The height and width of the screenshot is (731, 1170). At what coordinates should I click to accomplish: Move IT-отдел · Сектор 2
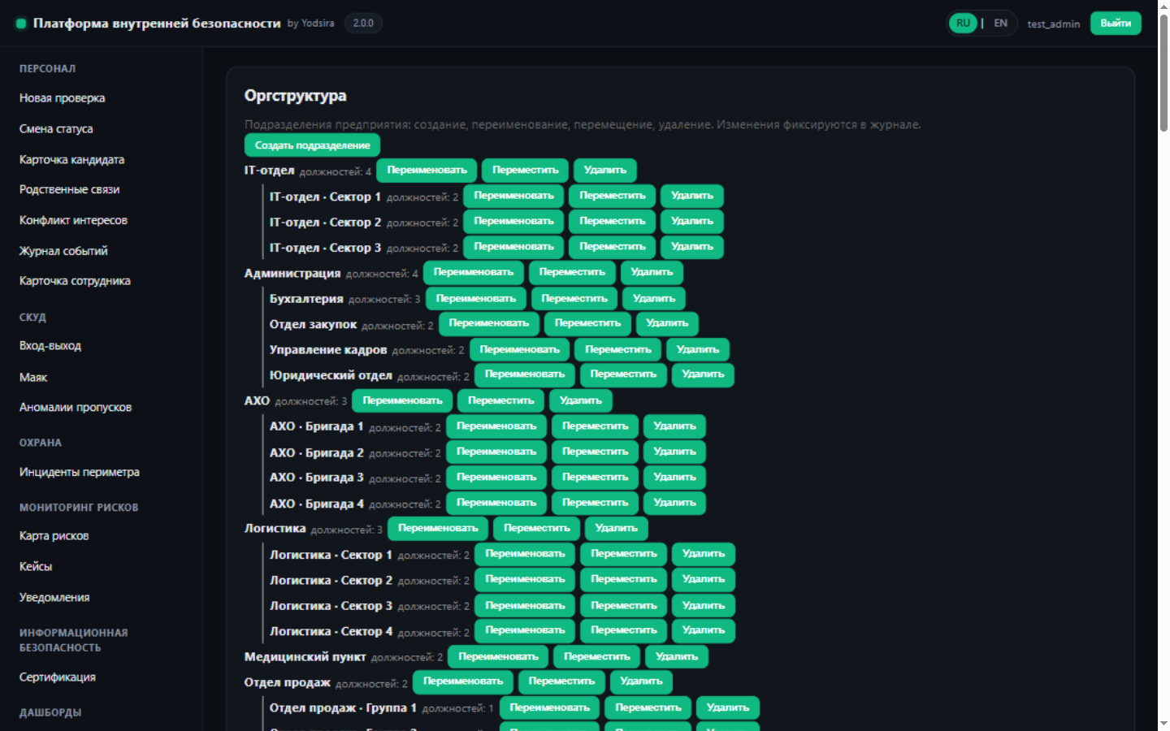tap(613, 221)
